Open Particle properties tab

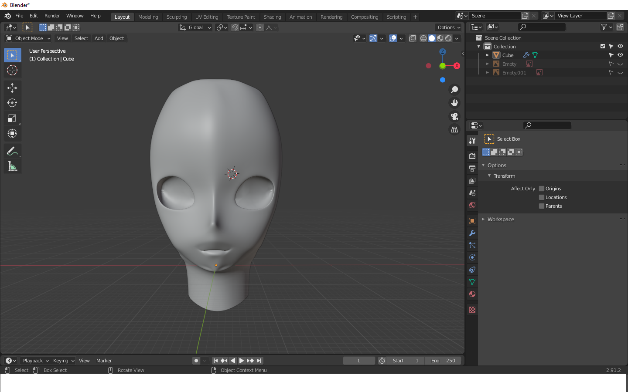[472, 245]
